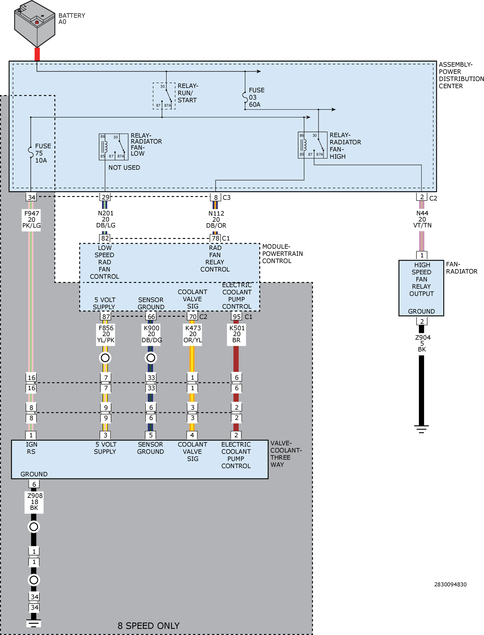Click the splice circle on wire K900
Image resolution: width=484 pixels, height=635 pixels.
pyautogui.click(x=151, y=358)
